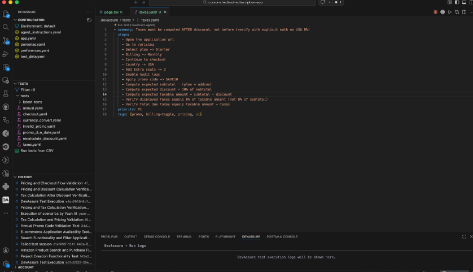Click the Filter: nil item
The width and height of the screenshot is (473, 272).
click(x=28, y=90)
